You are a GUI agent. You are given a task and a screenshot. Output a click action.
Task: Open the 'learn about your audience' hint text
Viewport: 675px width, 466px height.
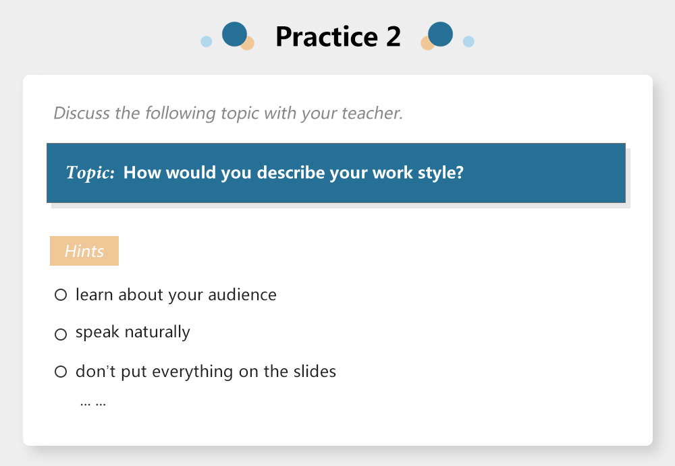point(175,295)
